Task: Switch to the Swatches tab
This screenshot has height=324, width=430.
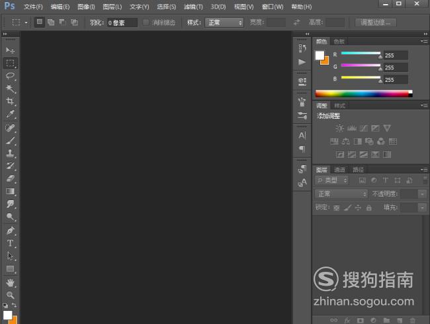Action: pyautogui.click(x=339, y=42)
